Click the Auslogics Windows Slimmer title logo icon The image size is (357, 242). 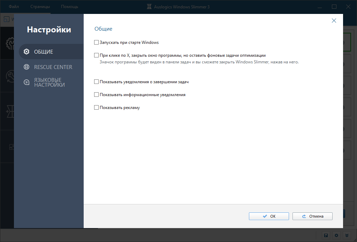pyautogui.click(x=149, y=7)
